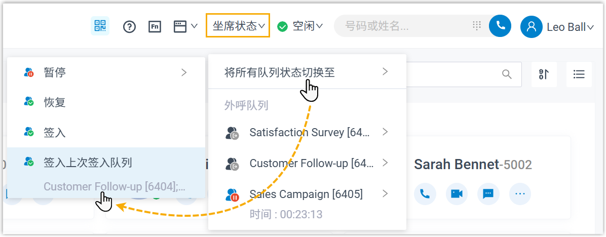Send chat message to Sarah Bennet

[x=488, y=194]
